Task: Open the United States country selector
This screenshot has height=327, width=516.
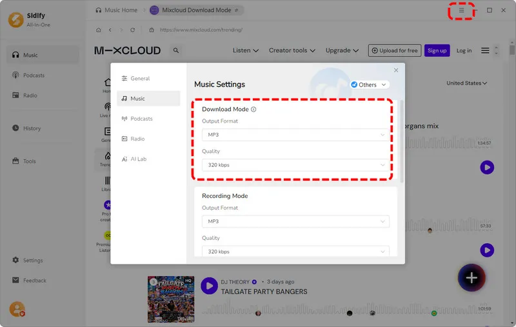Action: 466,83
